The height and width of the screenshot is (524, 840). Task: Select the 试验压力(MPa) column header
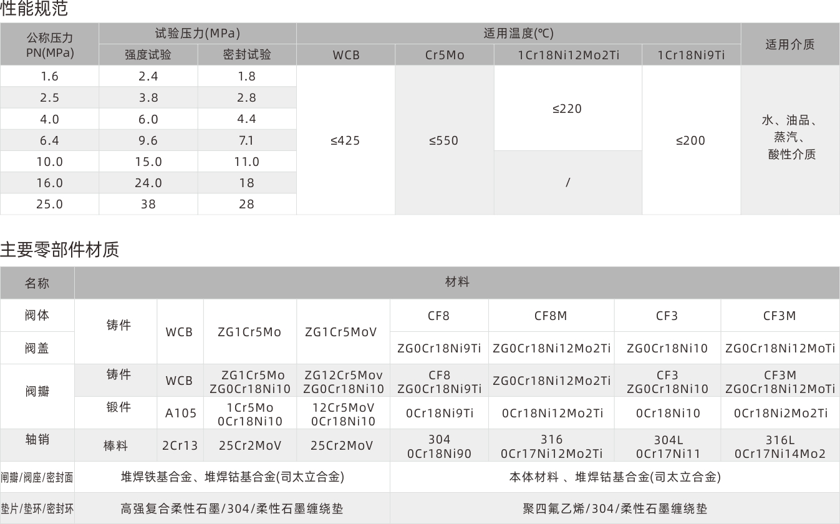click(197, 33)
